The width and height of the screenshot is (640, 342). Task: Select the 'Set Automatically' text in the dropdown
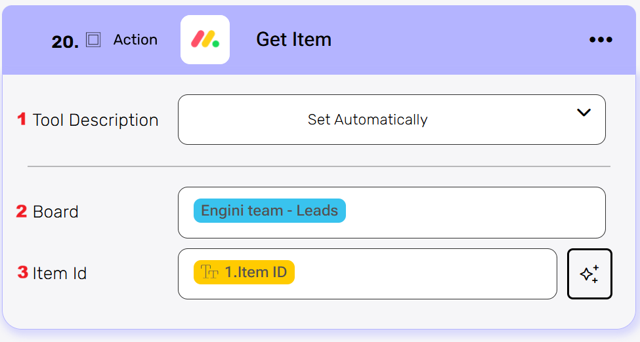coord(368,120)
